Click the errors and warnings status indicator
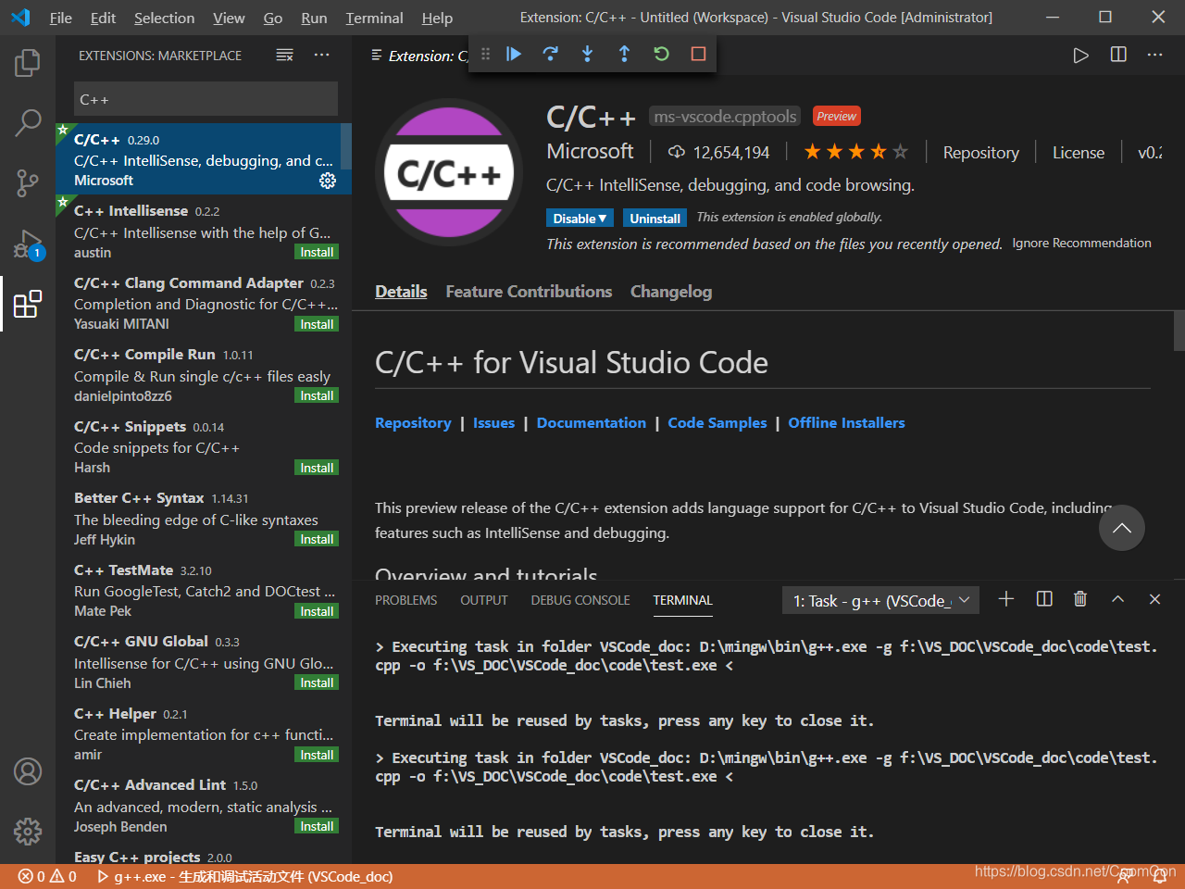The width and height of the screenshot is (1185, 889). coord(47,876)
